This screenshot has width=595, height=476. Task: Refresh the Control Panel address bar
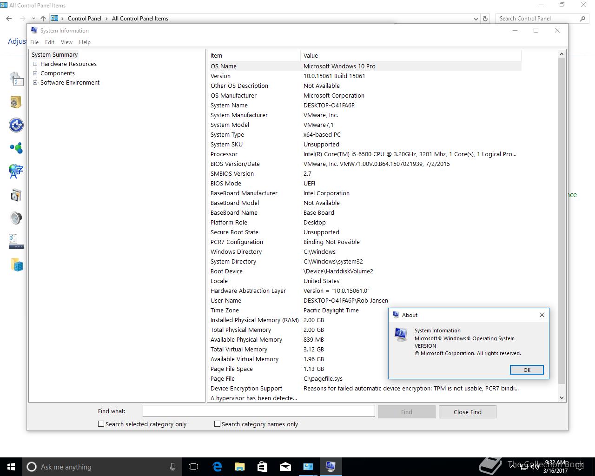pos(485,19)
